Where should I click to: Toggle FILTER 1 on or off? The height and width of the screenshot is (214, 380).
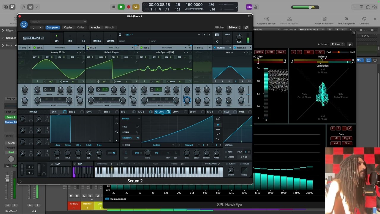[215, 48]
